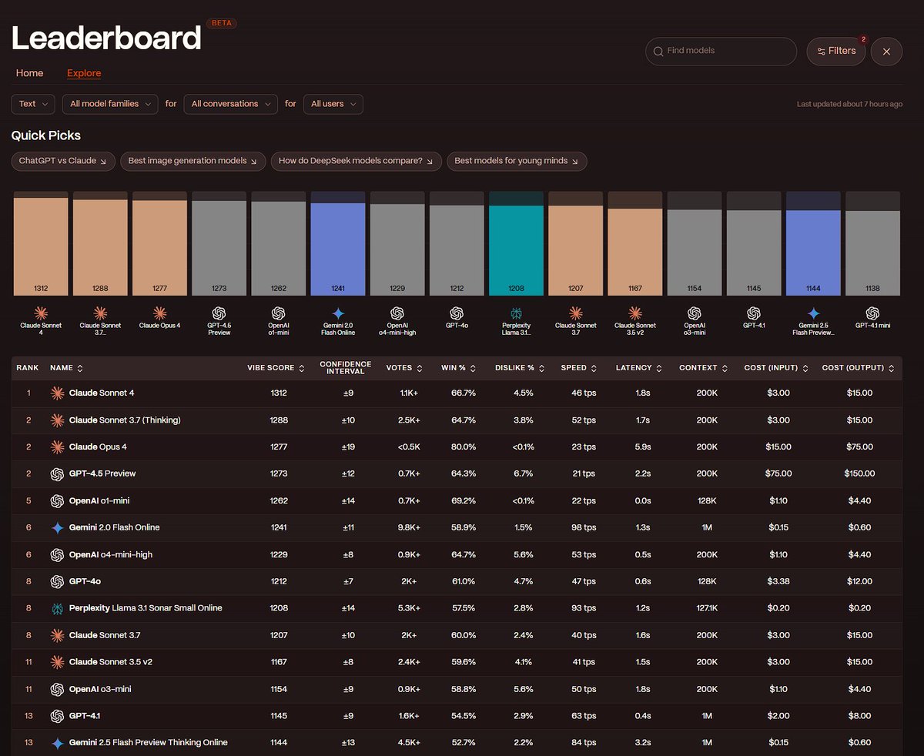Choose Best image generation models quick pick
This screenshot has height=756, width=924.
pos(193,161)
